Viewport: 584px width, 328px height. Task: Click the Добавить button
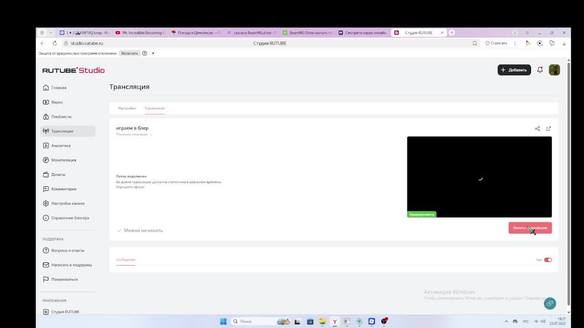(x=514, y=70)
